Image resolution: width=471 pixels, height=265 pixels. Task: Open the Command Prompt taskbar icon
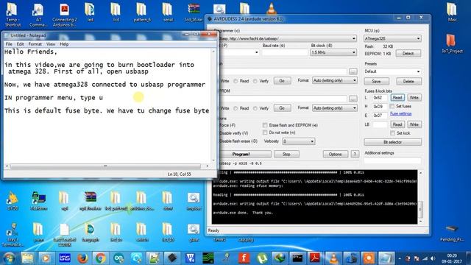pos(297,258)
